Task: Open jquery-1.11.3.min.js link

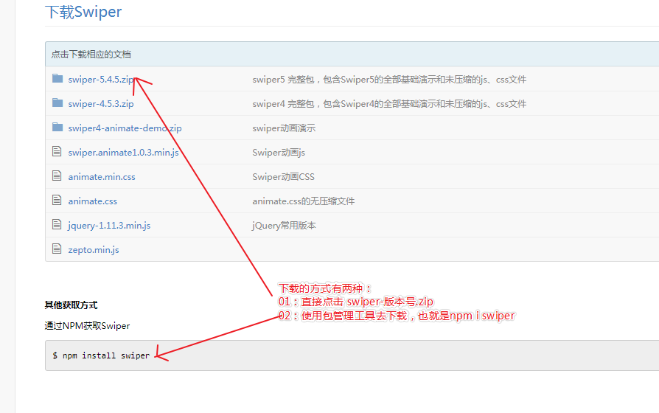Action: [x=109, y=226]
